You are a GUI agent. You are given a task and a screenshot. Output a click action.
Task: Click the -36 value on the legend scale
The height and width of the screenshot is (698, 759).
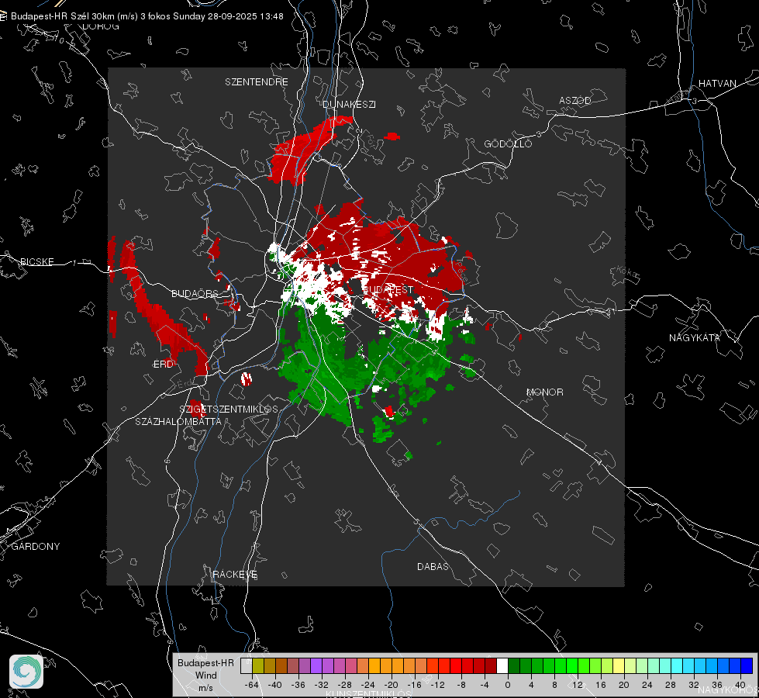pyautogui.click(x=298, y=685)
